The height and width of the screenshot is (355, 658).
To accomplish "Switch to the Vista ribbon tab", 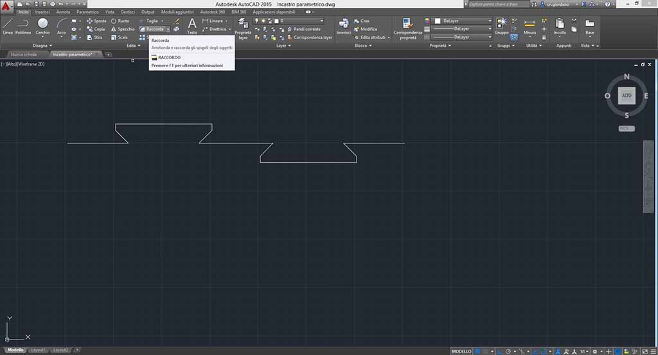I will click(109, 12).
